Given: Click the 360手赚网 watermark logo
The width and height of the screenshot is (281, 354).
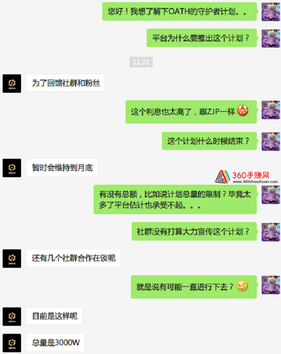Looking at the screenshot, I should point(242,176).
